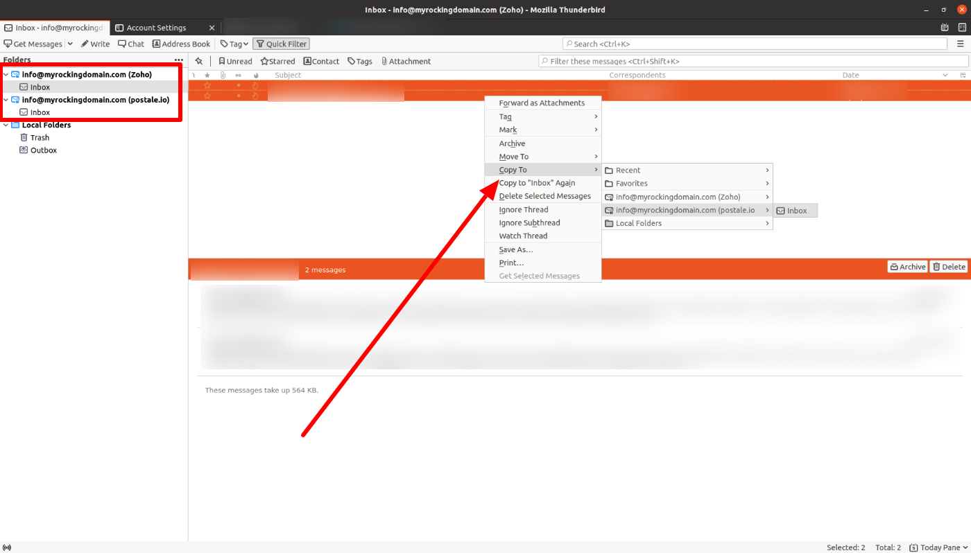Close the Account Settings tab
This screenshot has height=553, width=971.
(212, 28)
